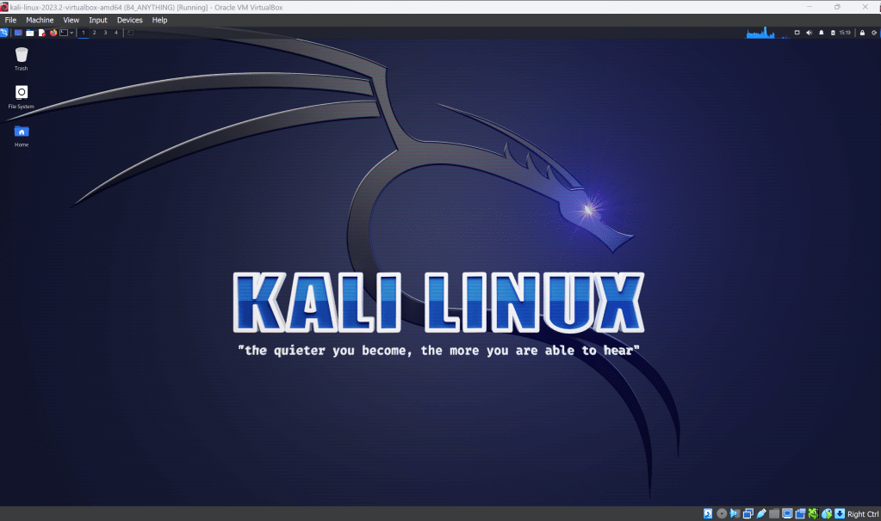Open the Machine menu
Viewport: 881px width, 521px height.
[40, 20]
